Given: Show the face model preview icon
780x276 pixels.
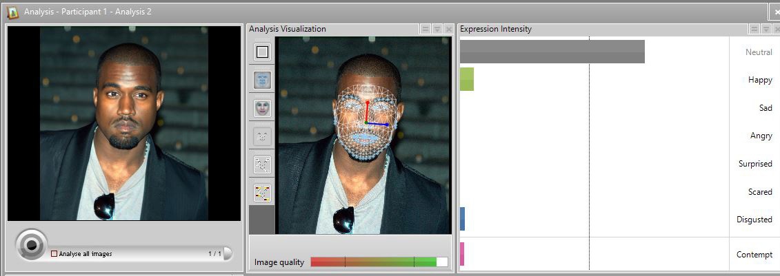Looking at the screenshot, I should pyautogui.click(x=262, y=108).
